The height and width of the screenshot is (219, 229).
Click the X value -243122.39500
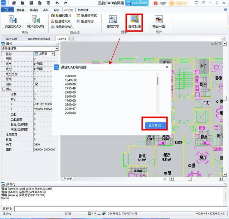pyautogui.click(x=43, y=104)
